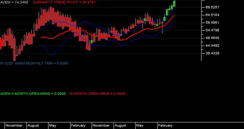
Task: Click the 59.4951 price axis value
Action: click(212, 23)
